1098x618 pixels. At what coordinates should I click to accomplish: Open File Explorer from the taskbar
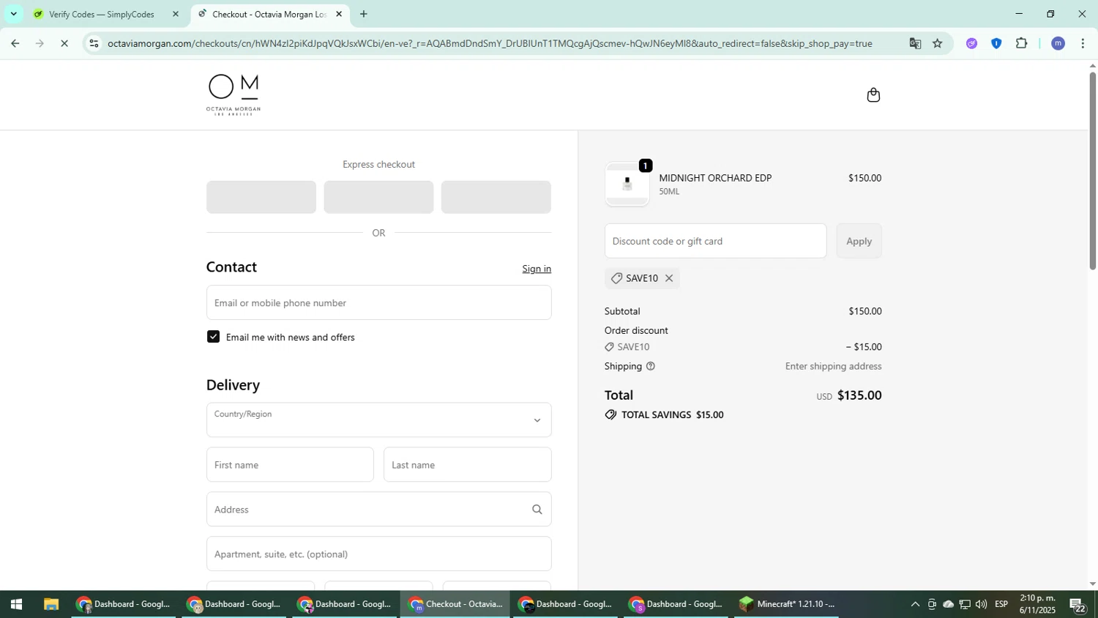[51, 605]
